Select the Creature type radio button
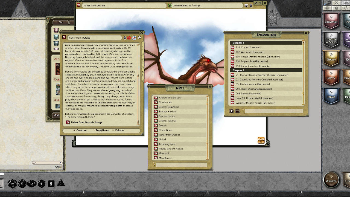 tap(74, 131)
